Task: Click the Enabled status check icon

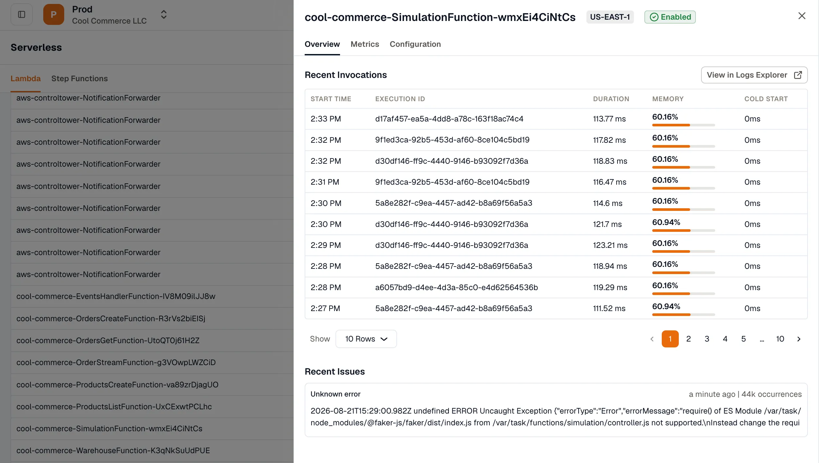Action: coord(654,17)
